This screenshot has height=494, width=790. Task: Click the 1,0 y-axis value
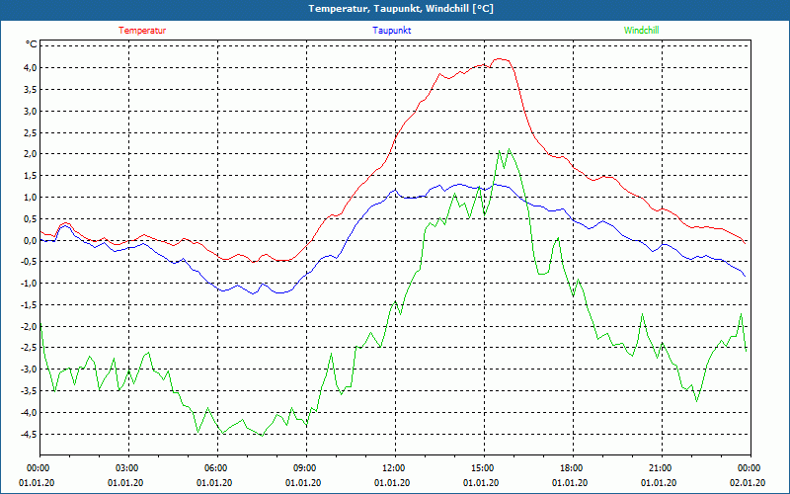coord(31,197)
